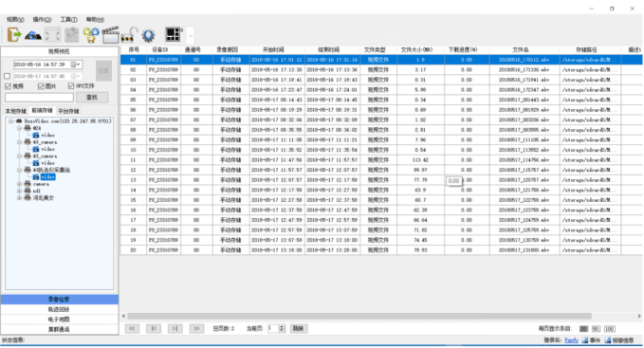
Task: Click the 跳转 jump button
Action: [299, 329]
